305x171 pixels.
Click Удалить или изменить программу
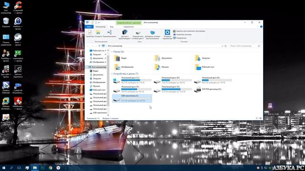(x=189, y=31)
